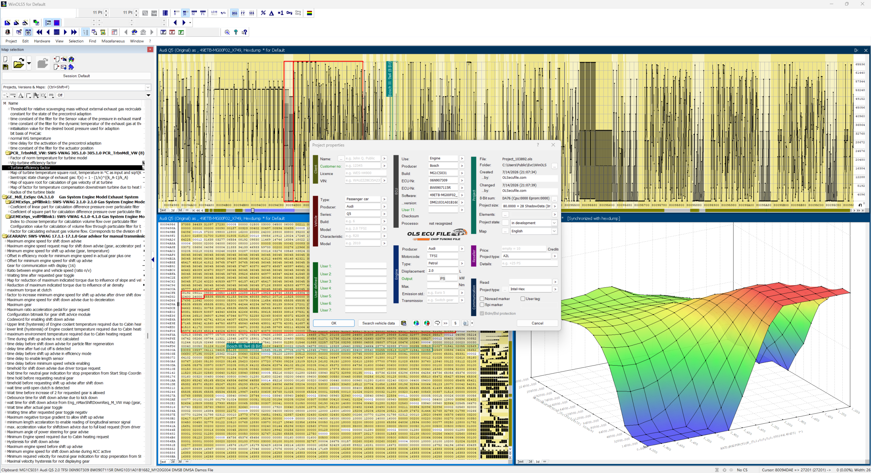
Task: Click the cyan question mark help icon
Action: [235, 32]
